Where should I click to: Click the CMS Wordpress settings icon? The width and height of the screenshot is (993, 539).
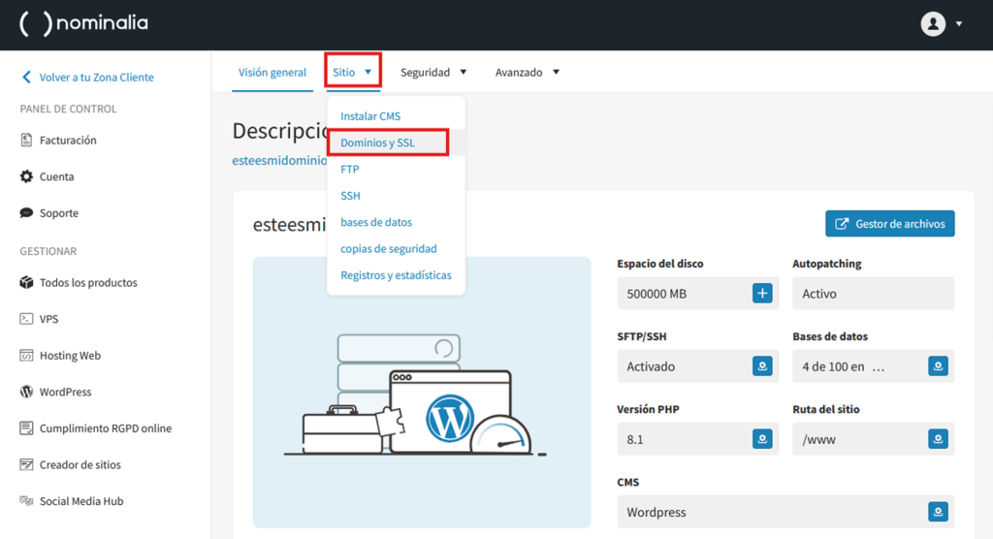938,512
